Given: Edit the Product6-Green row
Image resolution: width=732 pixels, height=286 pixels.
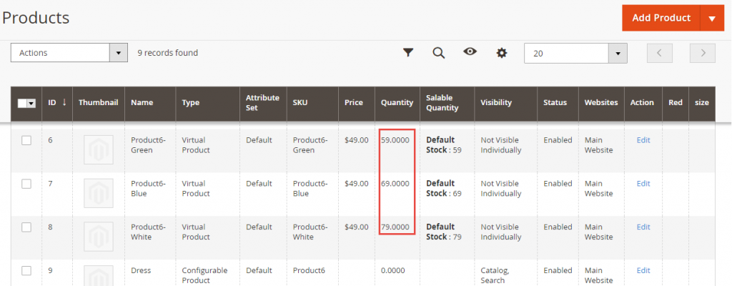Looking at the screenshot, I should click(x=643, y=139).
